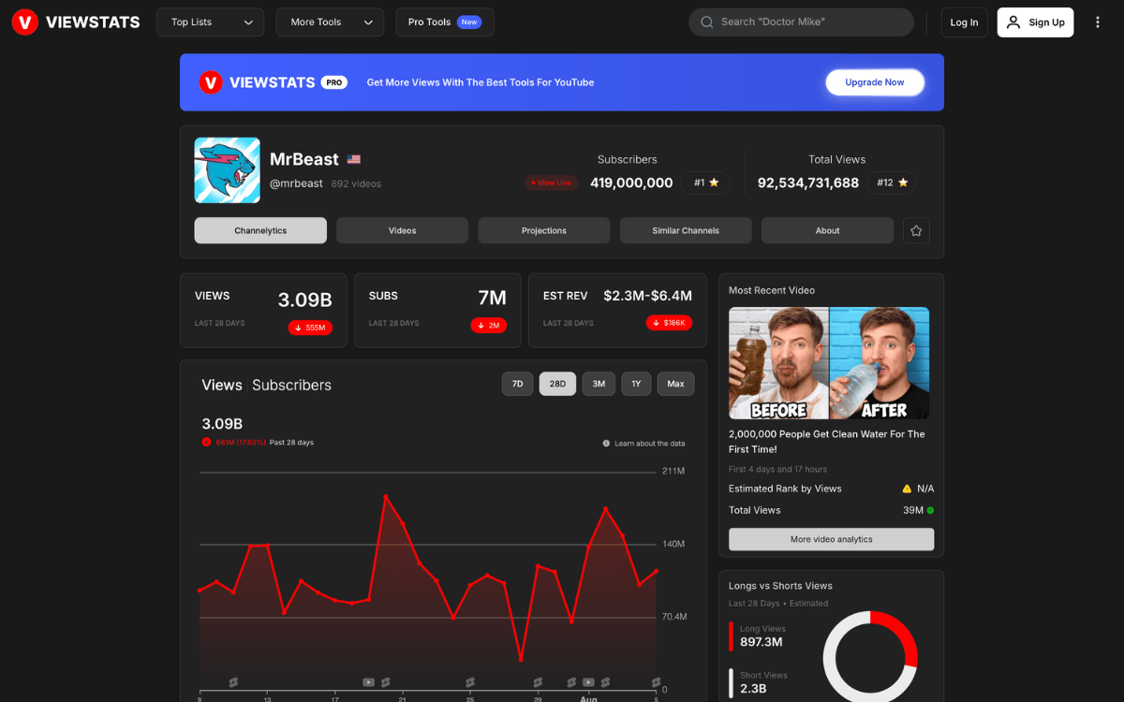Click the #1 subscriber rank badge
The width and height of the screenshot is (1124, 702).
pyautogui.click(x=706, y=183)
